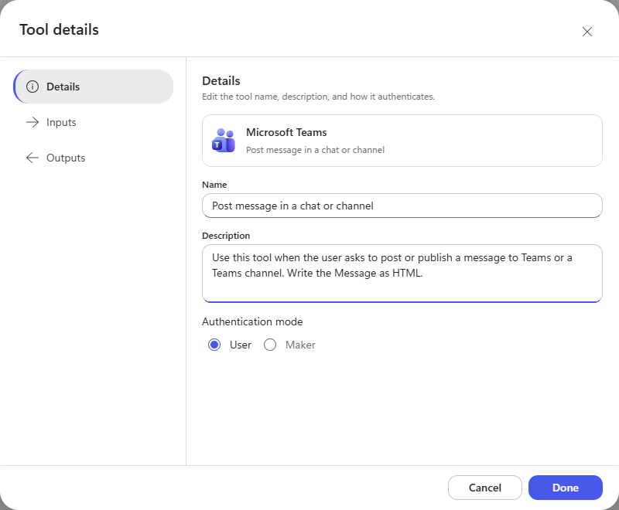Viewport: 619px width, 510px height.
Task: Click the Description field label
Action: point(226,236)
